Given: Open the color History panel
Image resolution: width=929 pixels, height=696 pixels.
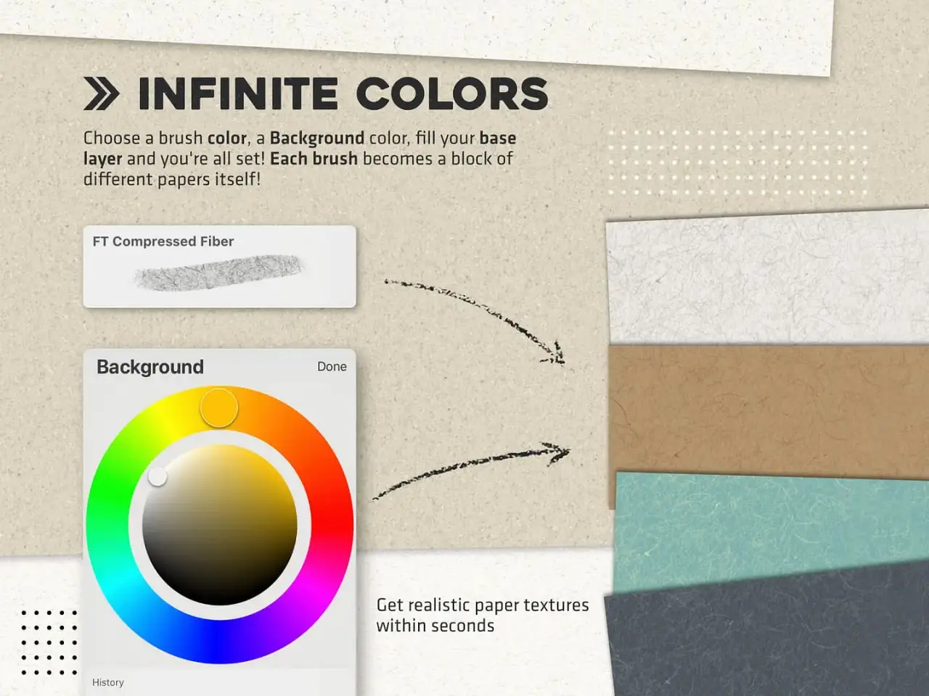Looking at the screenshot, I should pyautogui.click(x=107, y=681).
